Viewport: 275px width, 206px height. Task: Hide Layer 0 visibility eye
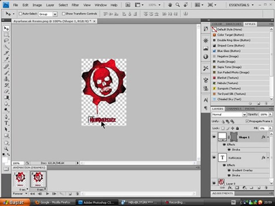(x=214, y=183)
